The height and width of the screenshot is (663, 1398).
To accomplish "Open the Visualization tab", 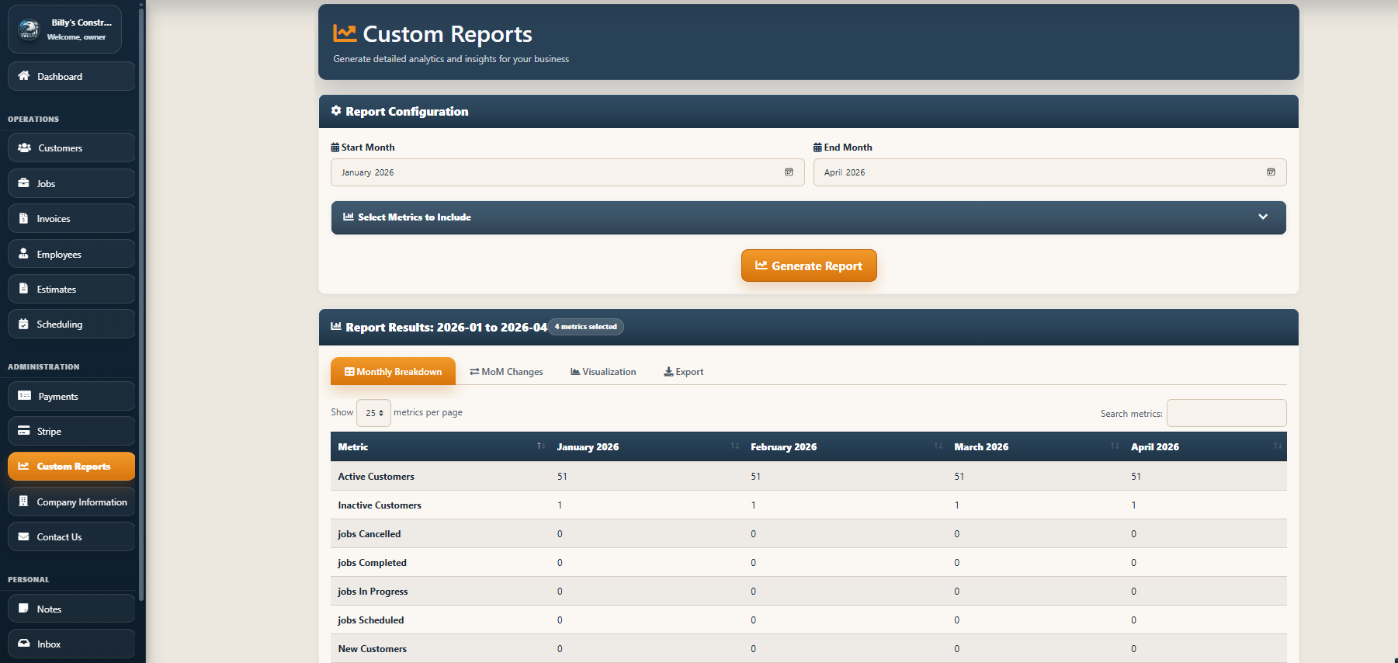I will (603, 372).
